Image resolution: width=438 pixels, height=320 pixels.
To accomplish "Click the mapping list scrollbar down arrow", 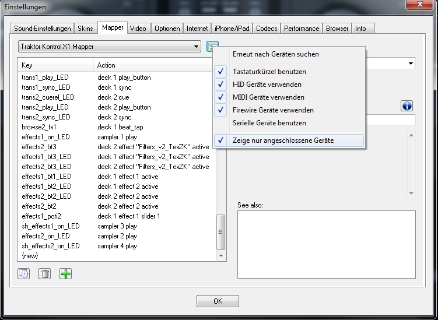I will pos(221,255).
